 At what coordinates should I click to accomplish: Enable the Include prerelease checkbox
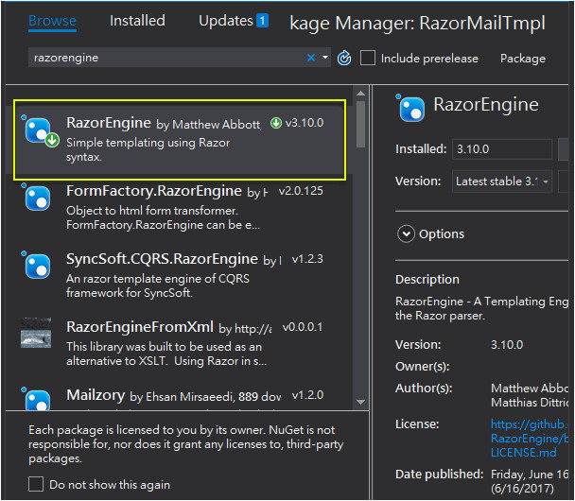(x=368, y=59)
